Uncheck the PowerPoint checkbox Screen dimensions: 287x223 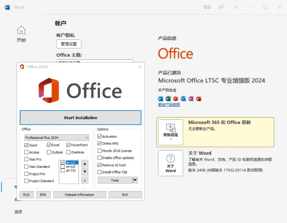68,145
